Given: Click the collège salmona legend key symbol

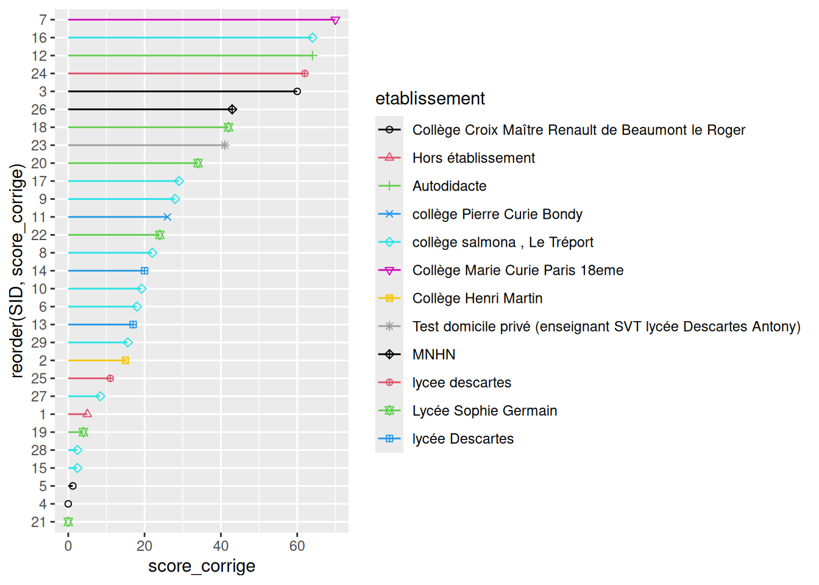Looking at the screenshot, I should pyautogui.click(x=389, y=242).
